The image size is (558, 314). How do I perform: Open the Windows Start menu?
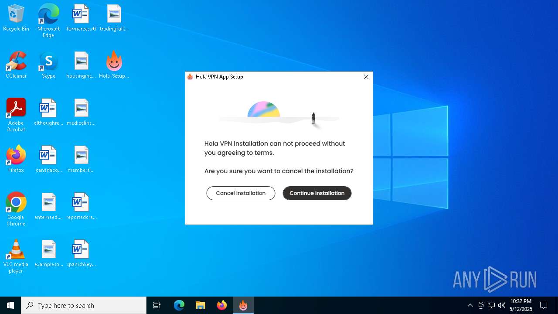click(10, 305)
